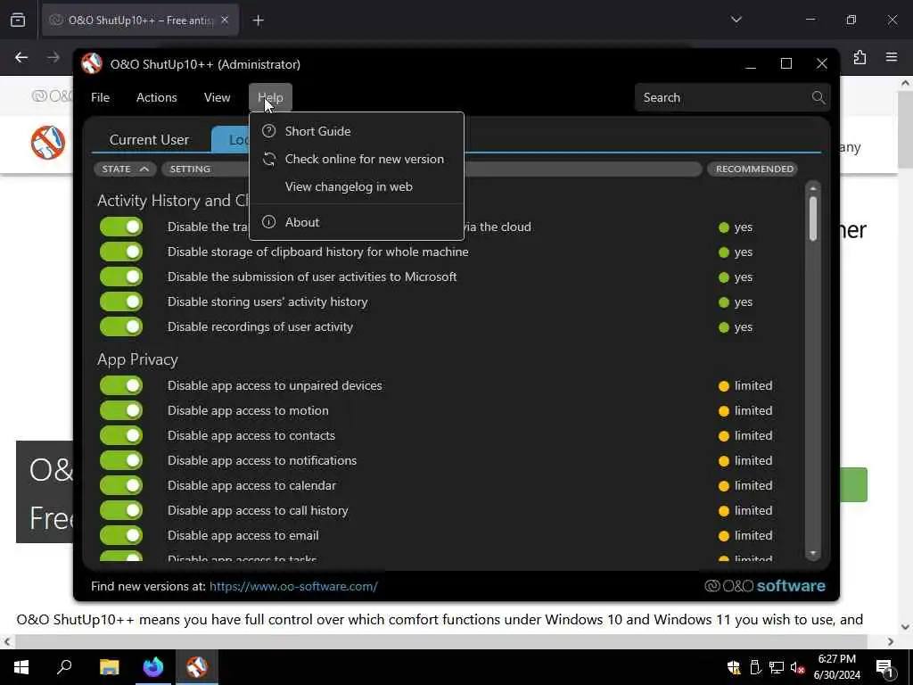The height and width of the screenshot is (685, 913).
Task: Sort by the RECOMMENDED column header
Action: [x=754, y=169]
